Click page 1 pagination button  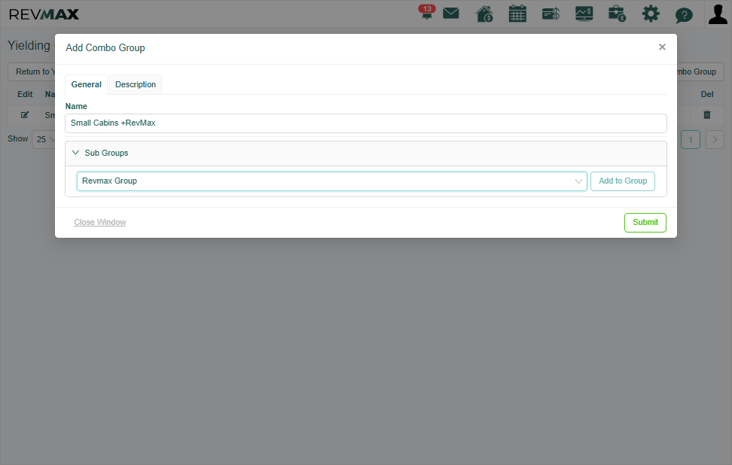point(691,139)
